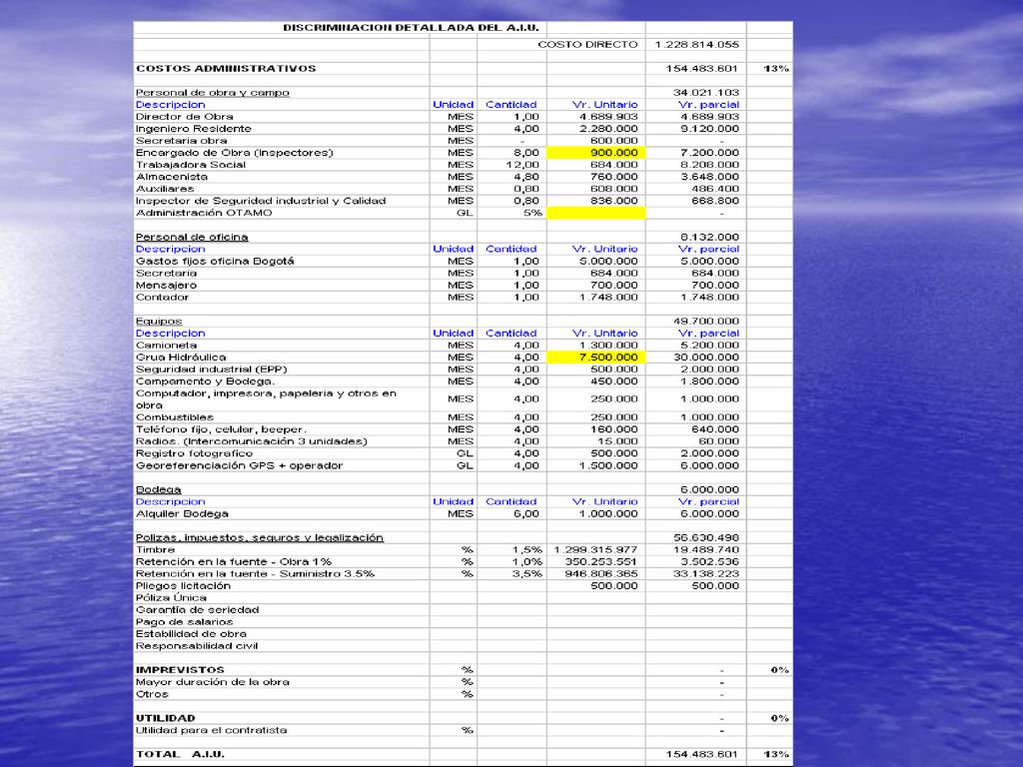Select the partial value "33.138.223"

(706, 574)
